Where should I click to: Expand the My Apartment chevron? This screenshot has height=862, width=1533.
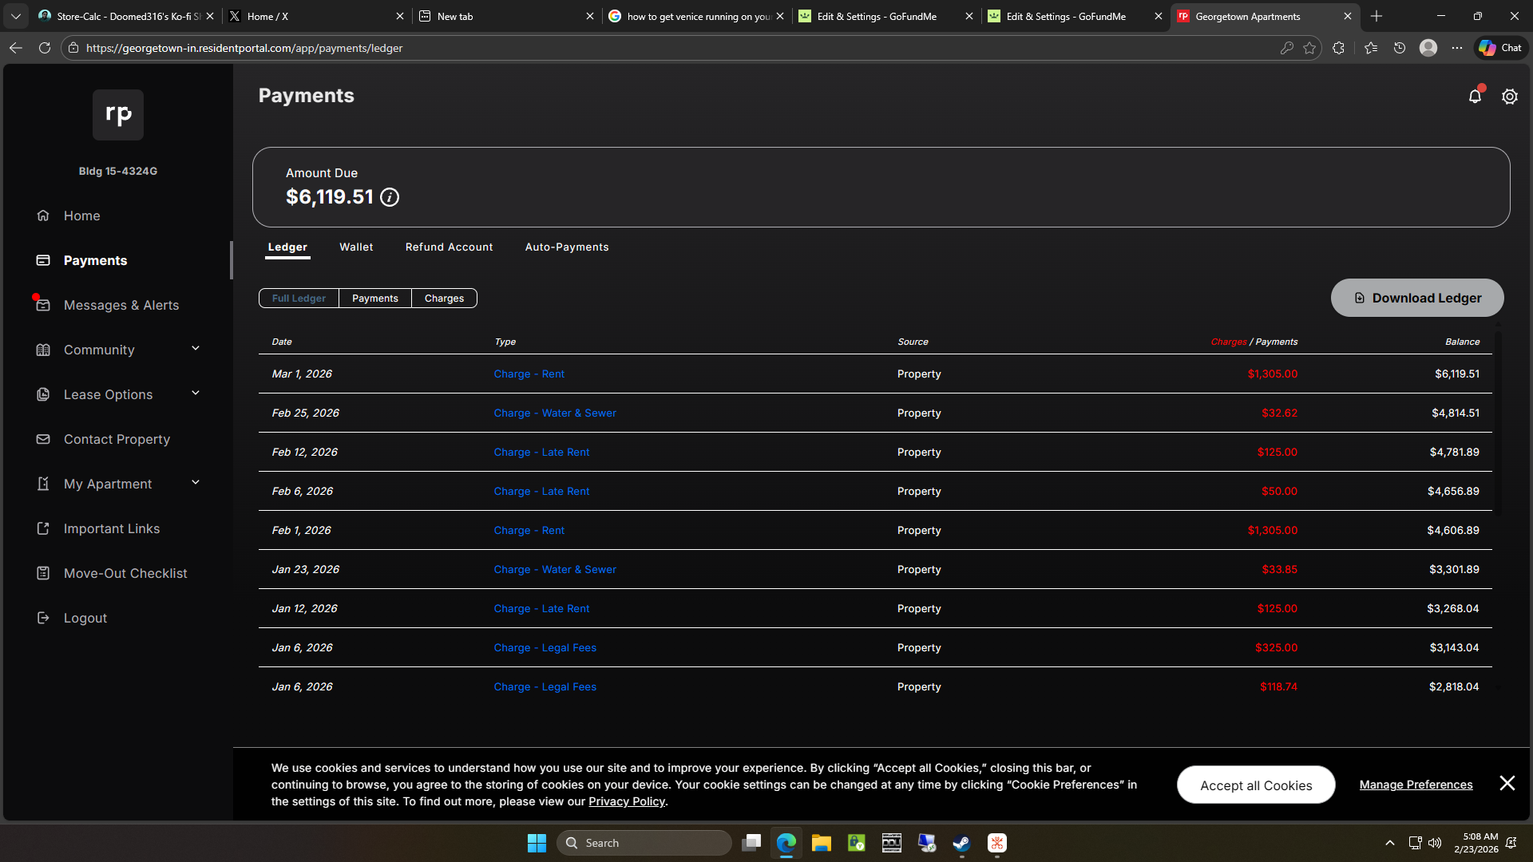click(x=196, y=483)
